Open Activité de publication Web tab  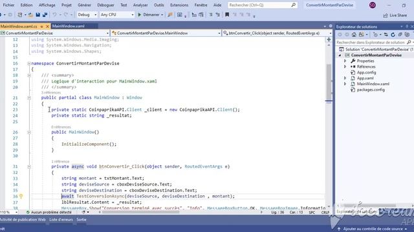(23, 219)
